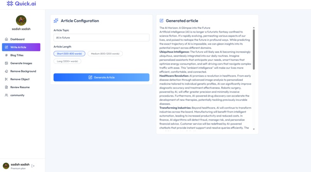Open Dashboard via house icon
Image resolution: width=311 pixels, height=172 pixels.
click(6, 39)
